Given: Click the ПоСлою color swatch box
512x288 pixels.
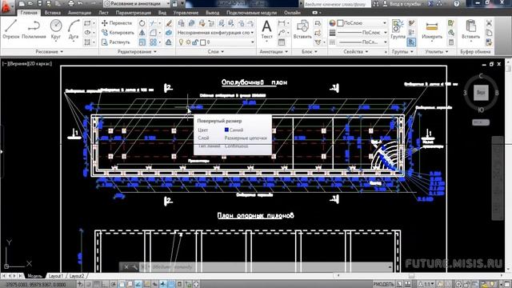Looking at the screenshot, I should pyautogui.click(x=340, y=23).
